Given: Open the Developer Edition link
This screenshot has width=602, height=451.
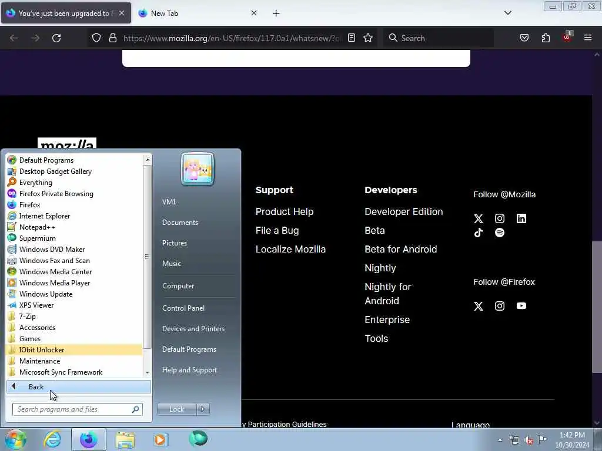Looking at the screenshot, I should pyautogui.click(x=403, y=211).
